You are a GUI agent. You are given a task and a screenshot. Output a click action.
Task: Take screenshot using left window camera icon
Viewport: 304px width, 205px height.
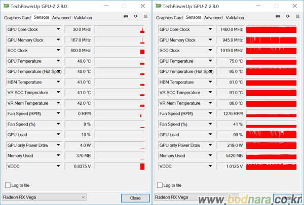126,16
